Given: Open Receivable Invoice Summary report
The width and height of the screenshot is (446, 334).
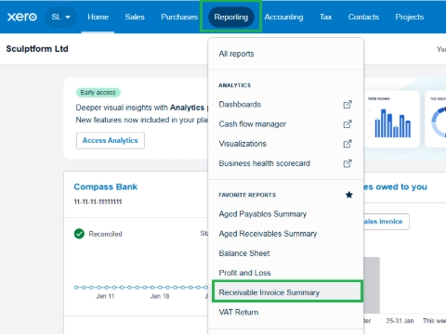Looking at the screenshot, I should click(x=287, y=292).
